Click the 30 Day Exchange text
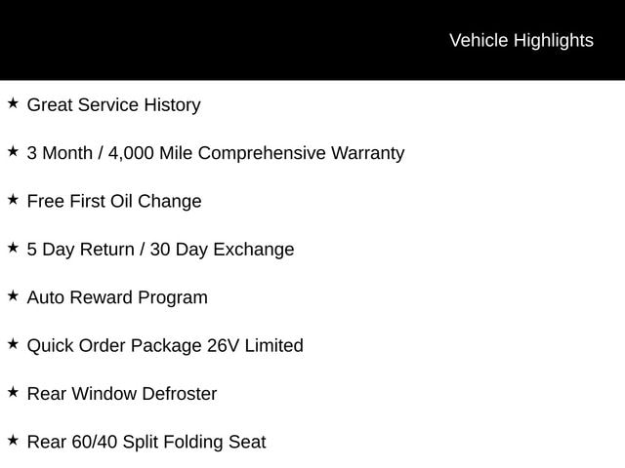Viewport: 625px width, 468px height. [x=224, y=249]
